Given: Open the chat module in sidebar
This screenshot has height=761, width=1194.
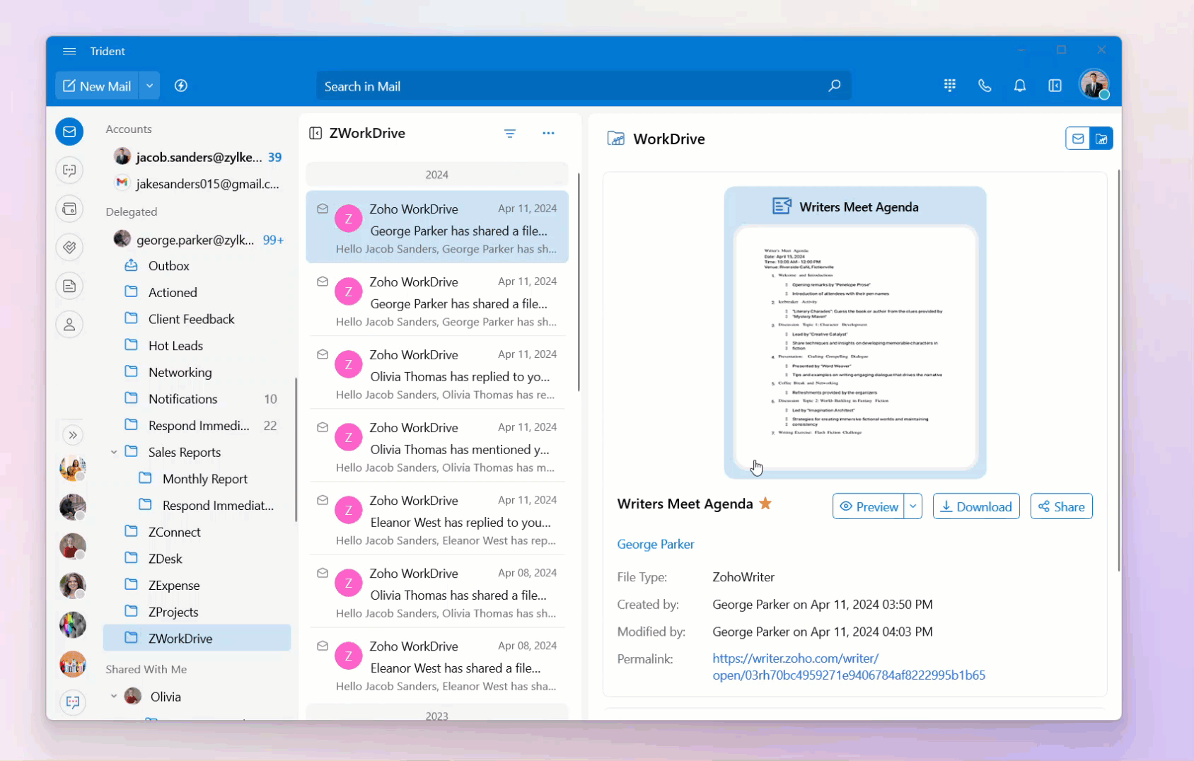Looking at the screenshot, I should (69, 170).
